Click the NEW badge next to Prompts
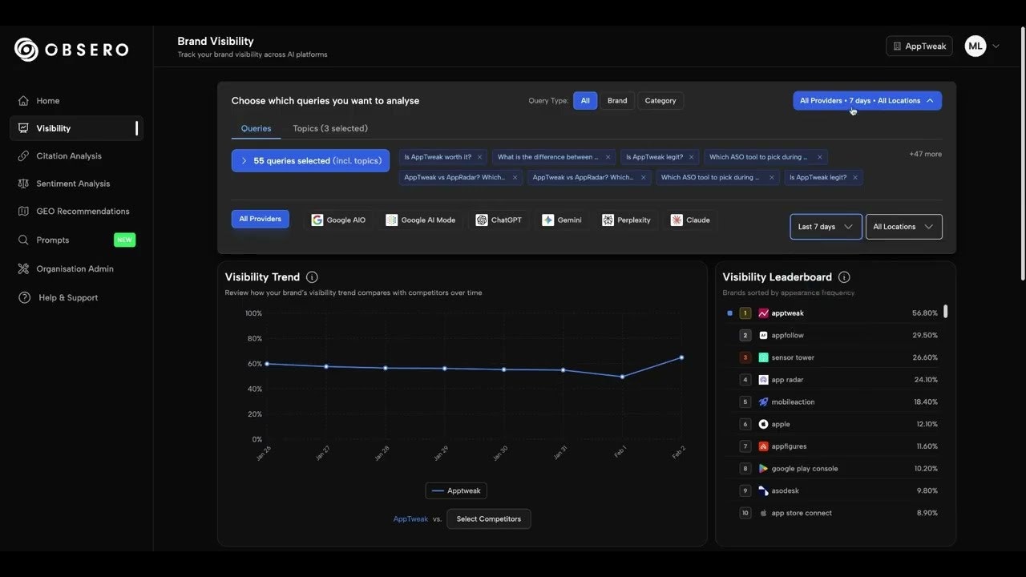The image size is (1026, 577). coord(125,240)
